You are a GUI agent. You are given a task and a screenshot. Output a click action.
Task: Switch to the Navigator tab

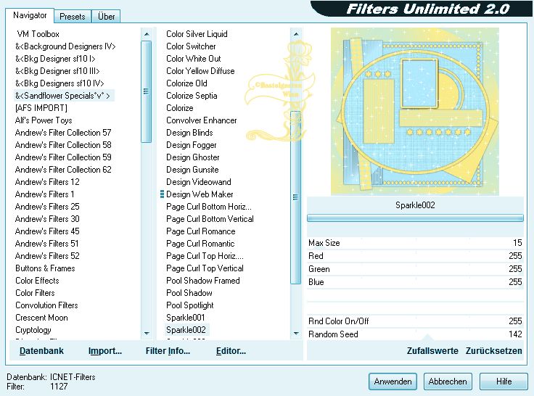tap(30, 16)
